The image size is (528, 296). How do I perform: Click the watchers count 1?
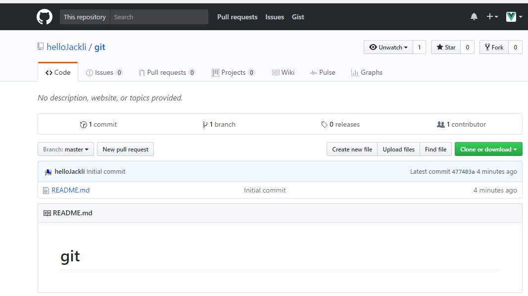point(419,47)
